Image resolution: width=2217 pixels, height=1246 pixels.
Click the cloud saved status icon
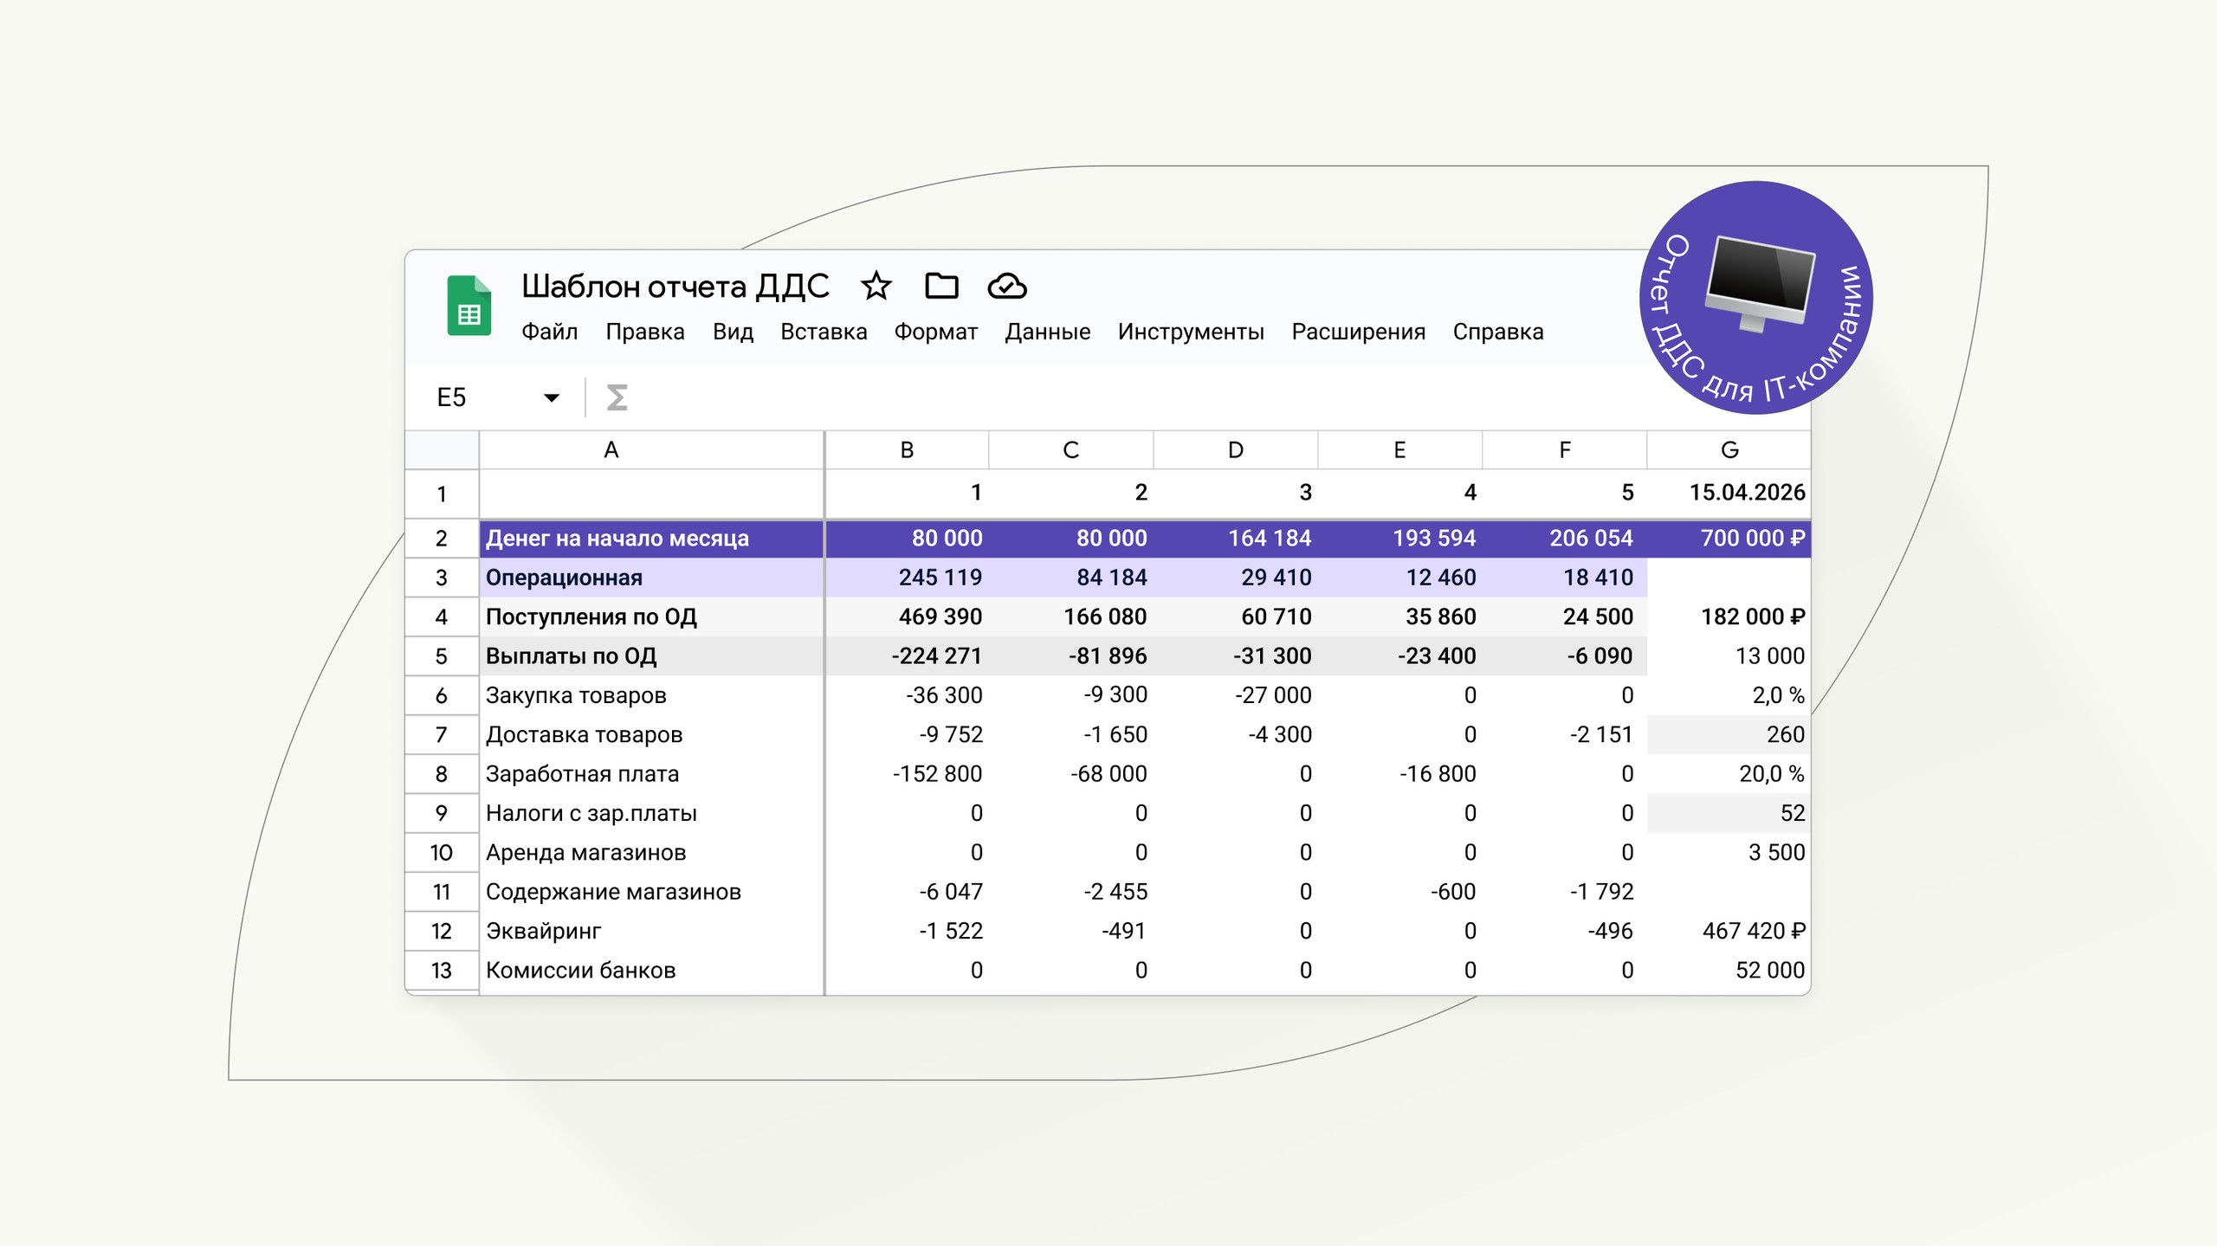pos(1007,286)
